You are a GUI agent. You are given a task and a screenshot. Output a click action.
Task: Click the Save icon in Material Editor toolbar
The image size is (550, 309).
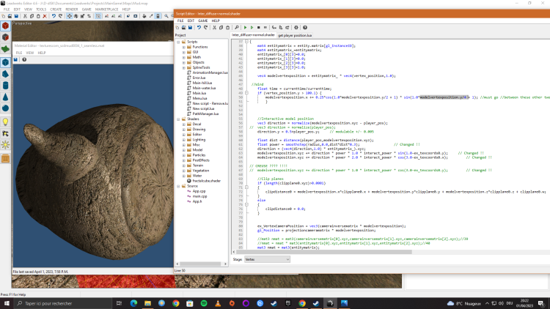click(17, 61)
